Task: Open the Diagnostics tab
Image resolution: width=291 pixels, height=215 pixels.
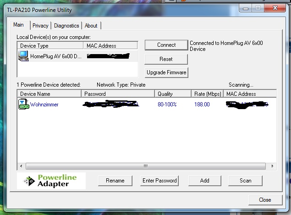Action: (x=66, y=26)
